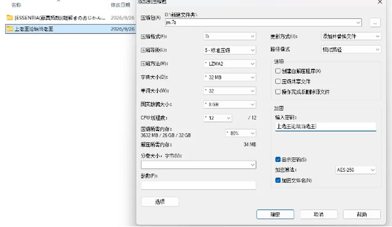Click the date of the 上老王论坛当老王 folder
The height and width of the screenshot is (227, 392).
123,29
